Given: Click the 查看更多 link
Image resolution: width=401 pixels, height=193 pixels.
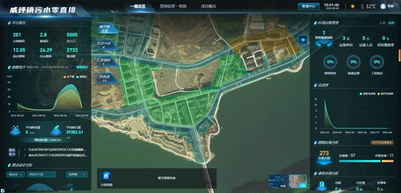Looking at the screenshot, I should pyautogui.click(x=82, y=67).
